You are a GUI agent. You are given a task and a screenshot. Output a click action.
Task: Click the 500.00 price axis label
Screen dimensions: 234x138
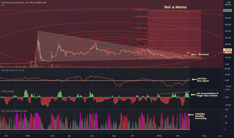228,31
